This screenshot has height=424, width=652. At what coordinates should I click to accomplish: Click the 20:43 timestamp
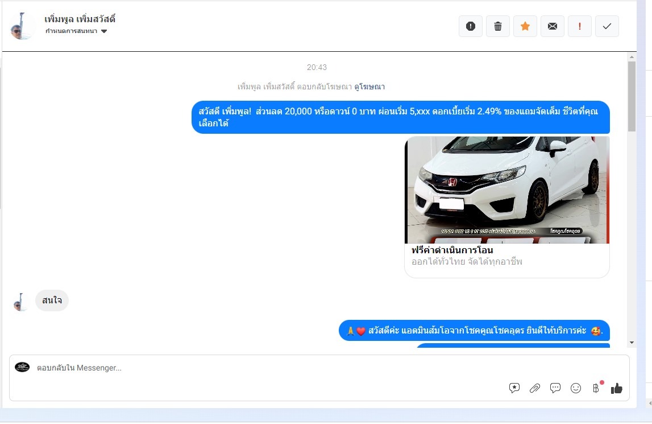click(317, 67)
